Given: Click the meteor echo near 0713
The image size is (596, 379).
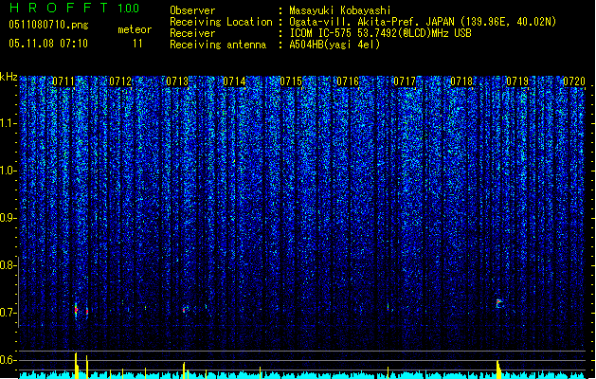Looking at the screenshot, I should [185, 310].
